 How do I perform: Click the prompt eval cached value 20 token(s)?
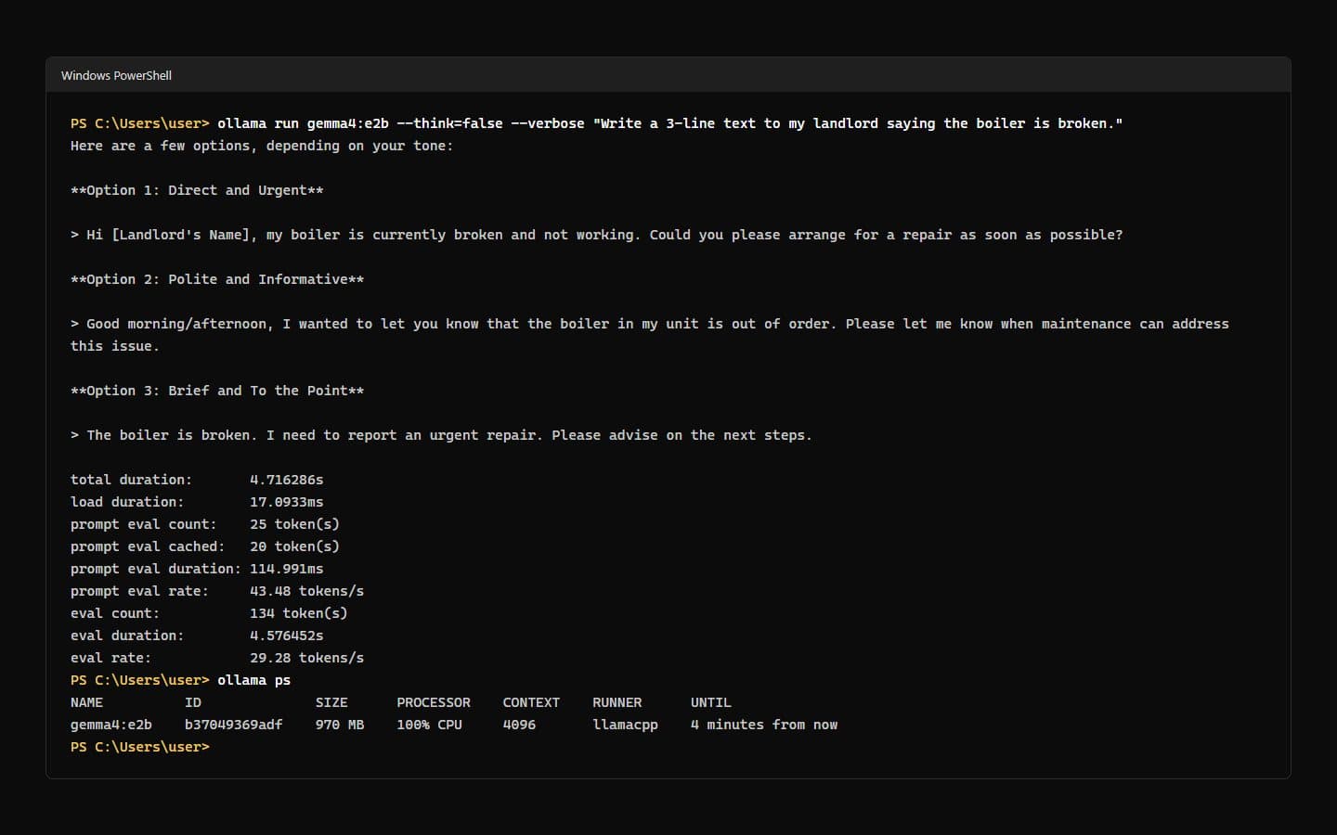pyautogui.click(x=294, y=546)
